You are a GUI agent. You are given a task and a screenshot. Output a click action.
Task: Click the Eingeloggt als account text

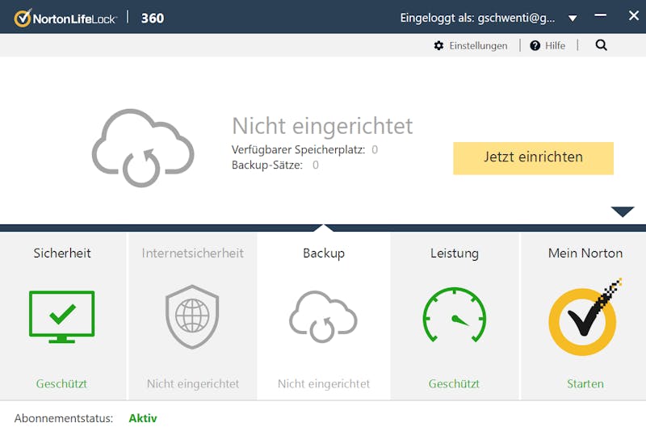[477, 18]
